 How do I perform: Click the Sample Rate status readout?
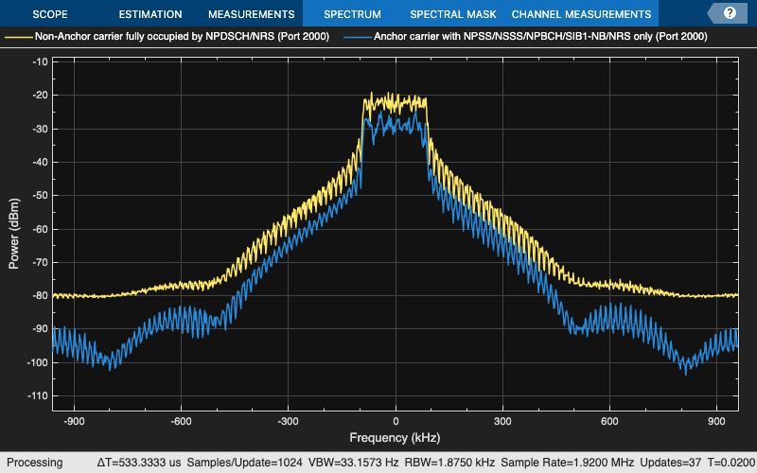(x=567, y=463)
